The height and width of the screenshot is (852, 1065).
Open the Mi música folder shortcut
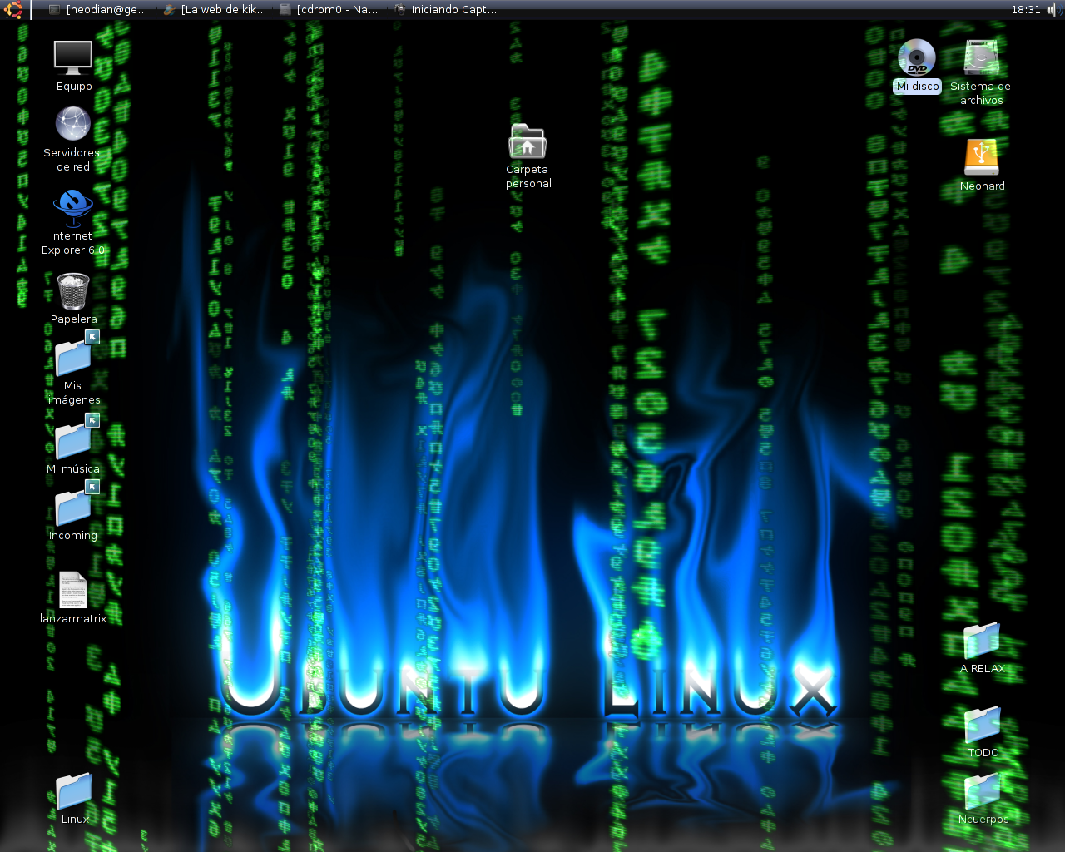click(75, 437)
